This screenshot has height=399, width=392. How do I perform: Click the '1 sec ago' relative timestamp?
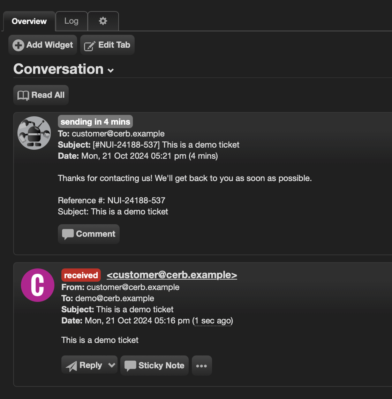[x=213, y=321]
